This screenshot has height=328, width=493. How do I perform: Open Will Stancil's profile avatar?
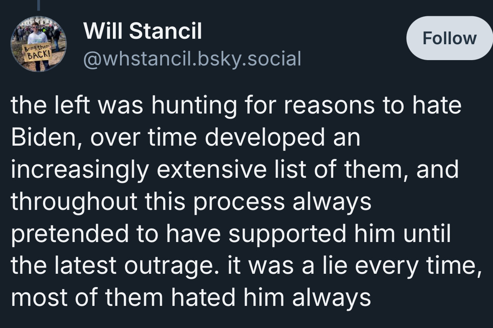(x=38, y=44)
